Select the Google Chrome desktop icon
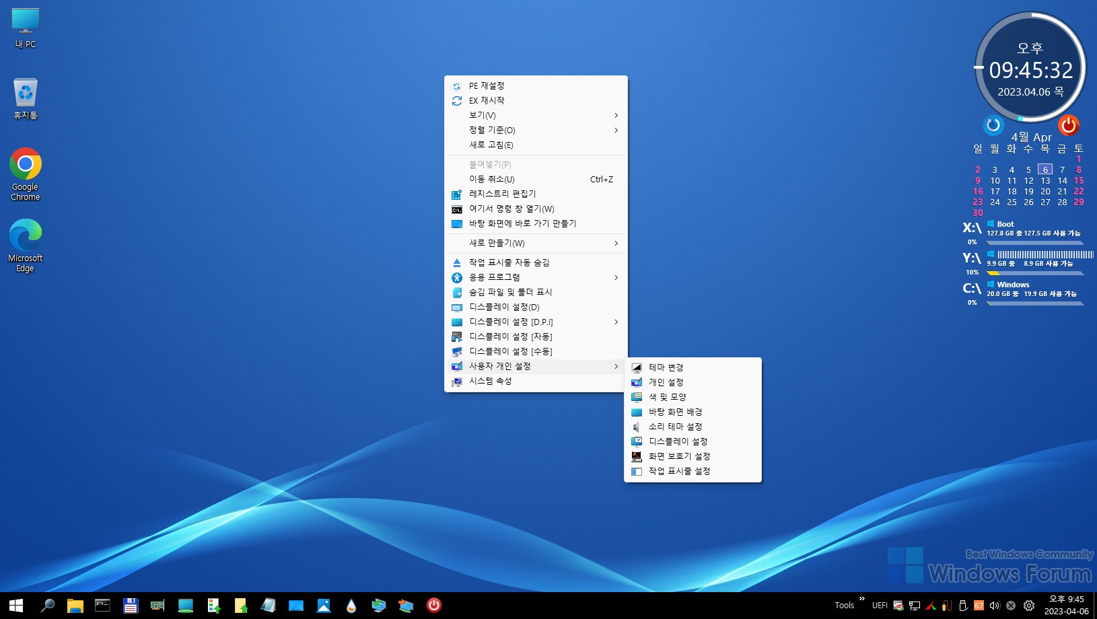The height and width of the screenshot is (619, 1097). click(26, 174)
